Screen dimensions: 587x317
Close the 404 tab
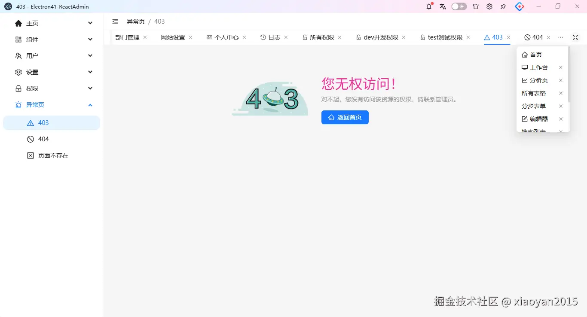point(548,37)
